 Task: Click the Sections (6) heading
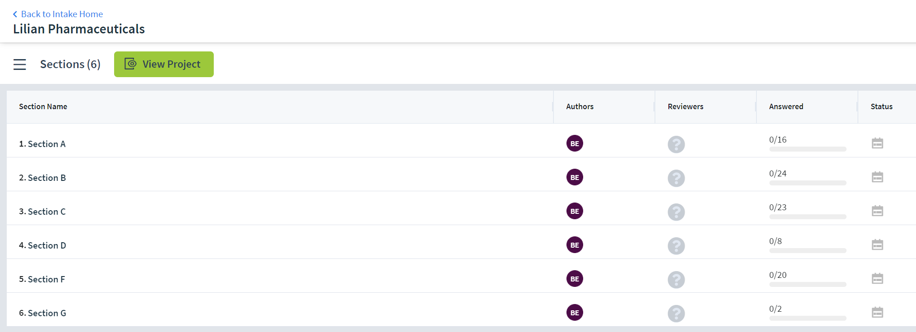[x=70, y=64]
